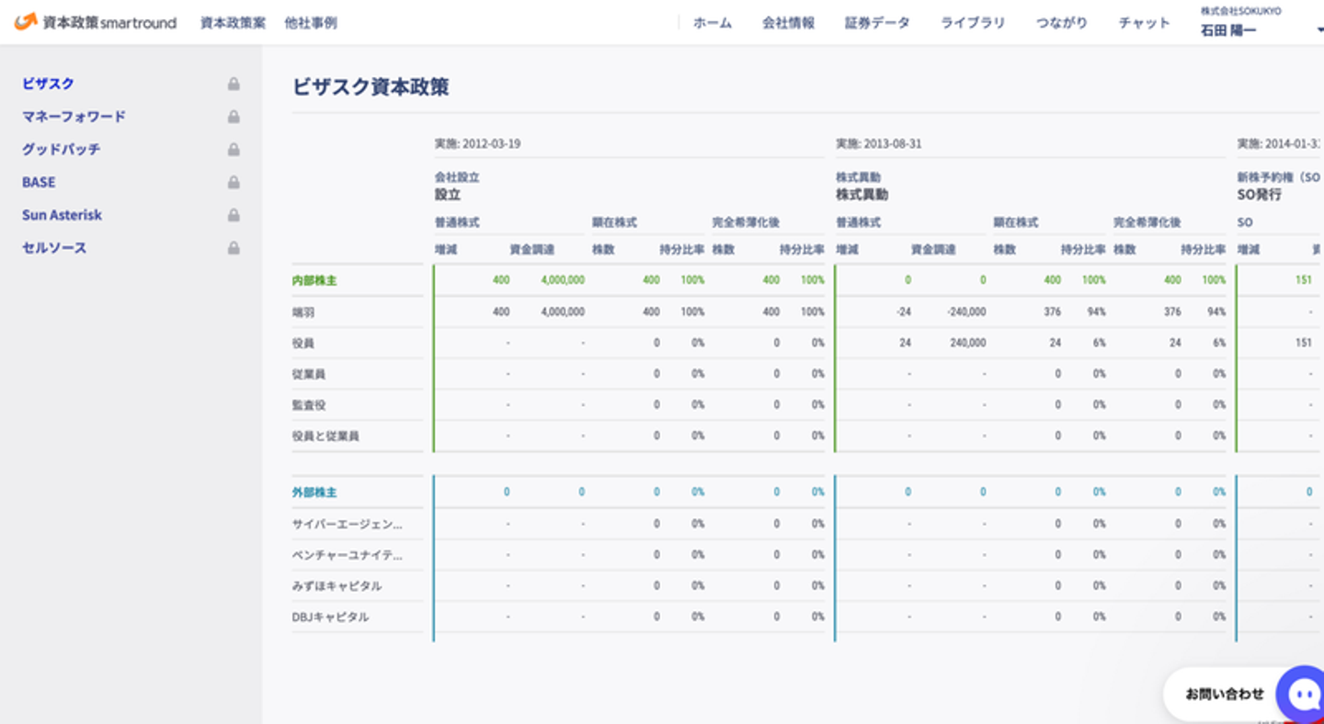Image resolution: width=1324 pixels, height=724 pixels.
Task: Click the lock icon beside マネーフォワード
Action: click(234, 117)
